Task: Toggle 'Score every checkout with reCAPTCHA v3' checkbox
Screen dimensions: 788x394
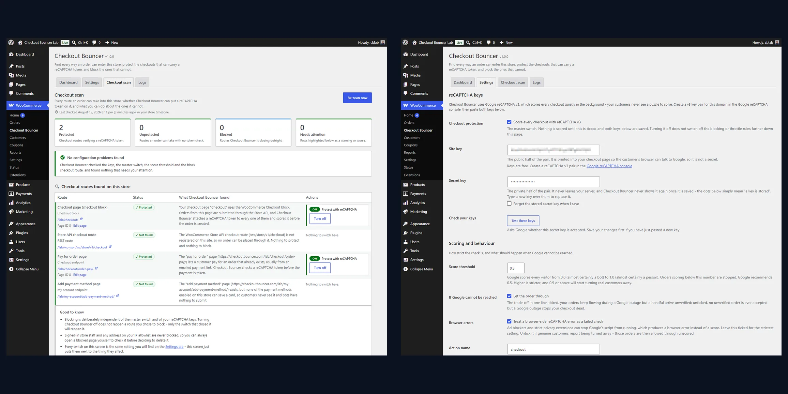Action: [509, 122]
